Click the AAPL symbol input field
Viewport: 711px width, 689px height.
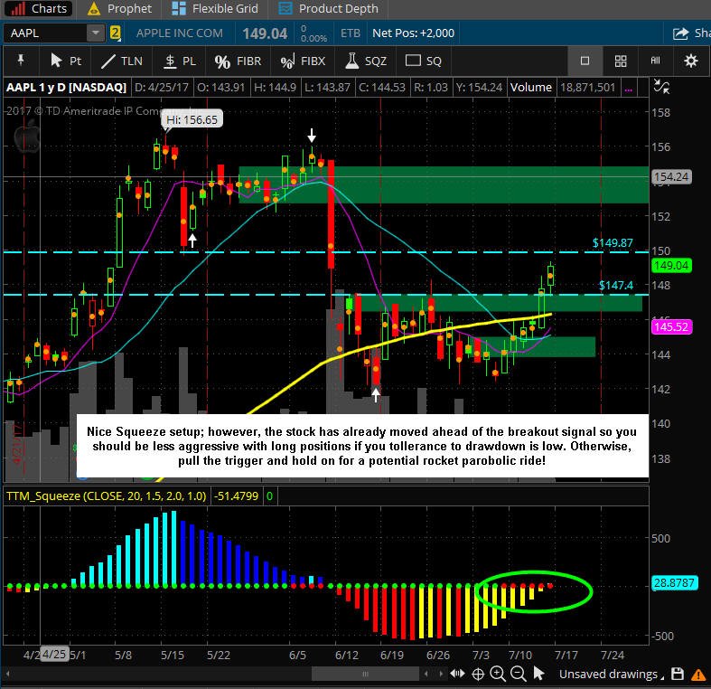(45, 33)
